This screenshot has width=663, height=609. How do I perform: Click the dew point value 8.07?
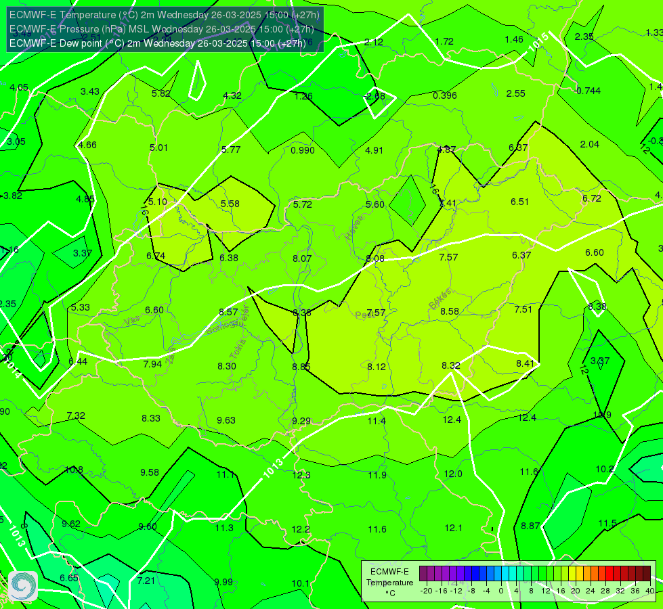point(302,258)
